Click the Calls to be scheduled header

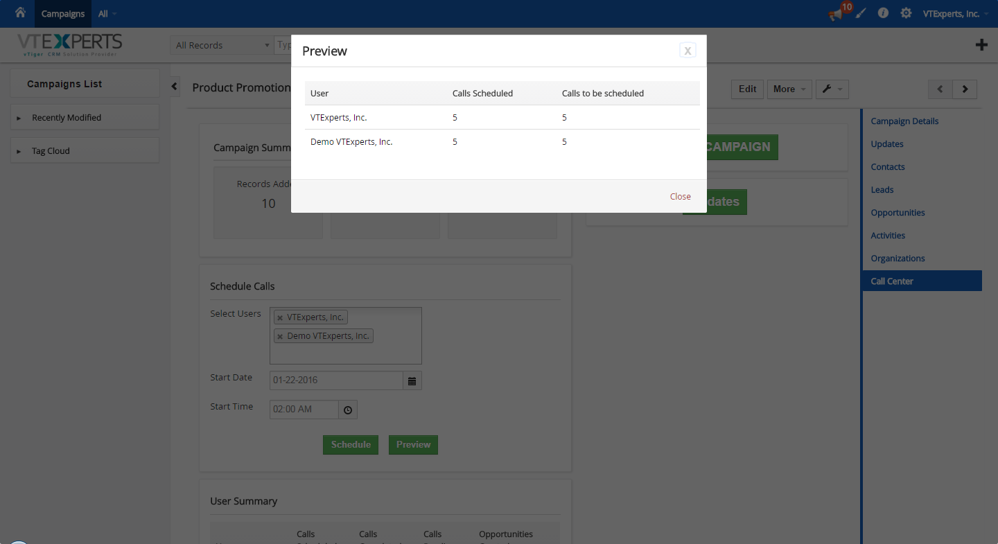coord(603,94)
